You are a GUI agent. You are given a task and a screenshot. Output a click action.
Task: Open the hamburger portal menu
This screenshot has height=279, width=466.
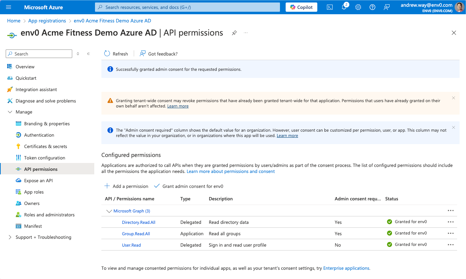click(x=9, y=7)
